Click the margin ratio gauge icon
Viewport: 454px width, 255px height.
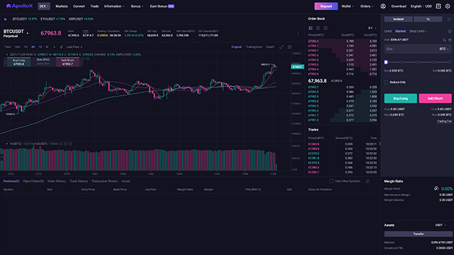click(x=436, y=189)
